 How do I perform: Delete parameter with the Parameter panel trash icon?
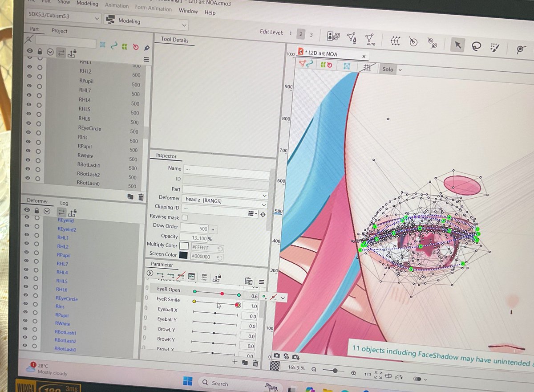(x=255, y=363)
